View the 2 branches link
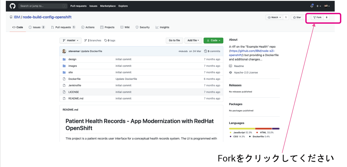The image size is (347, 167). (93, 40)
